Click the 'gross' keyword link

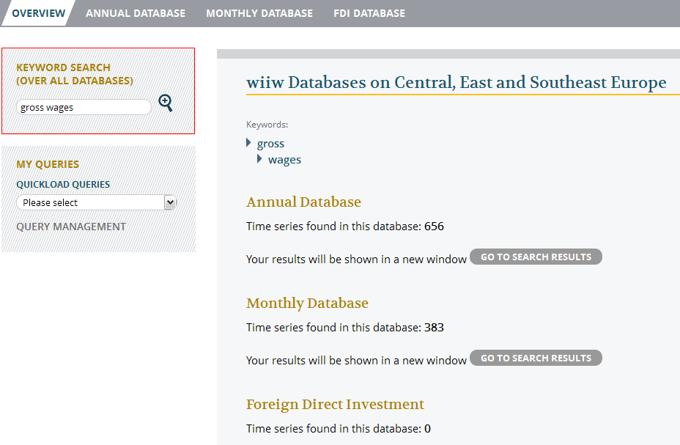271,144
